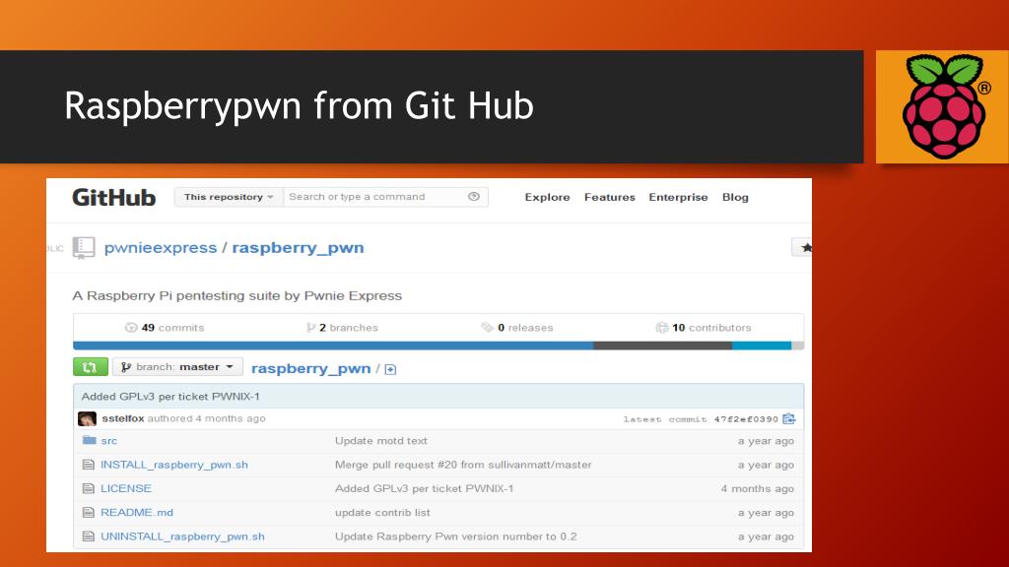Click the Raspberrypwn from Git Hub slide title
Viewport: 1009px width, 567px height.
(x=299, y=106)
